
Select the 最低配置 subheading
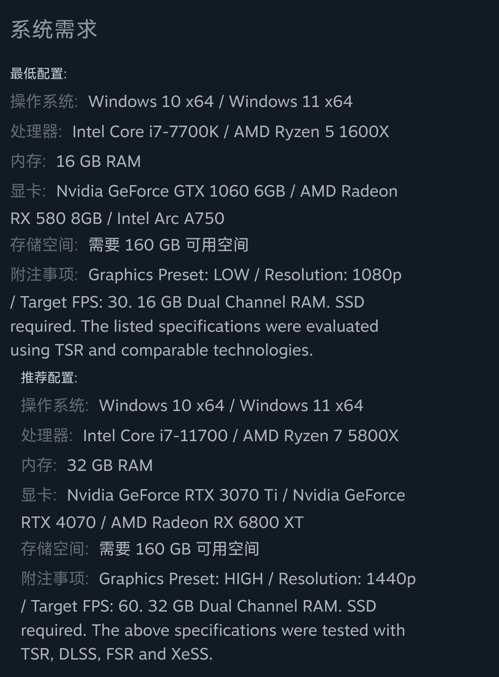point(38,74)
